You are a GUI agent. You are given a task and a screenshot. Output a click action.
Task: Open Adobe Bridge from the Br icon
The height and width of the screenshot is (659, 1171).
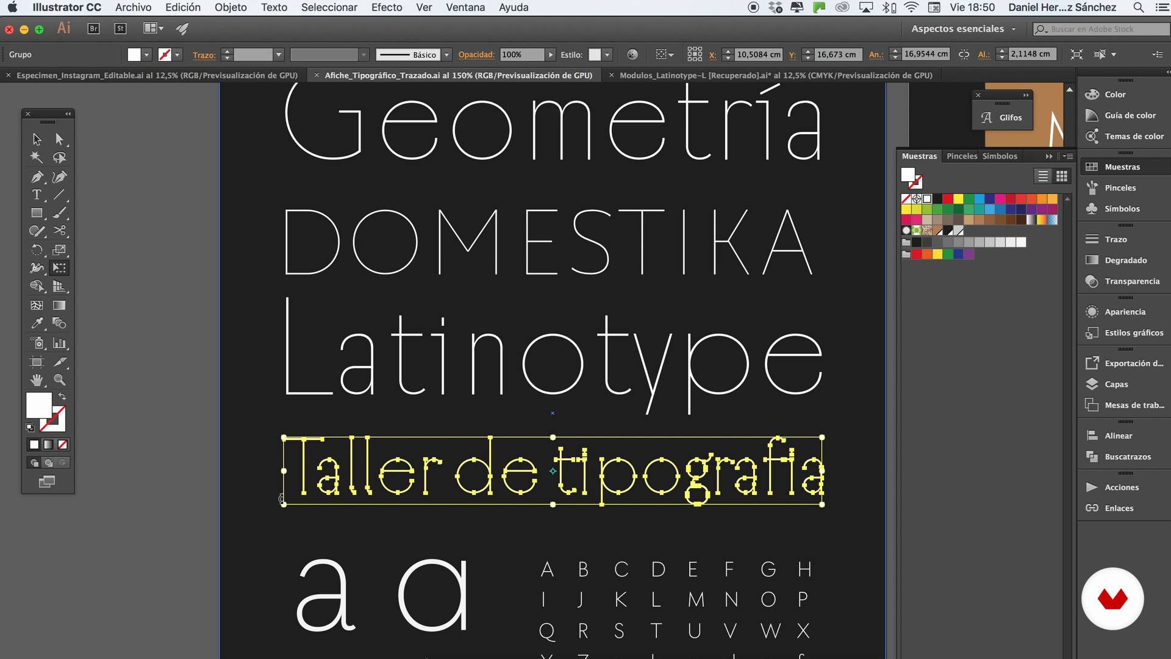pos(93,29)
